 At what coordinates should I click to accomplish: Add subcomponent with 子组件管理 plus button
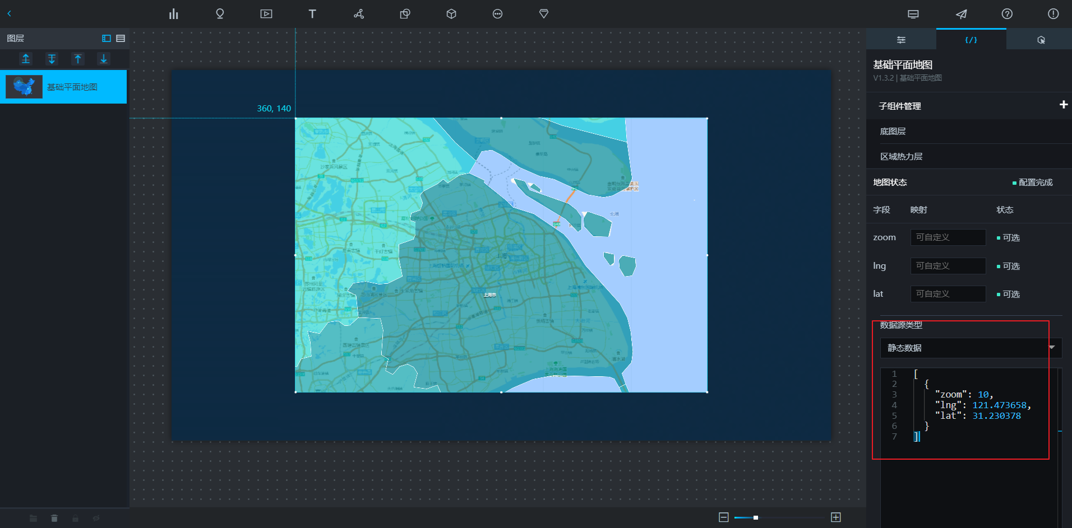click(1063, 105)
